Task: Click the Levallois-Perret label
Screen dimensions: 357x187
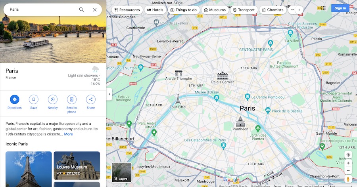Action: pos(170,41)
